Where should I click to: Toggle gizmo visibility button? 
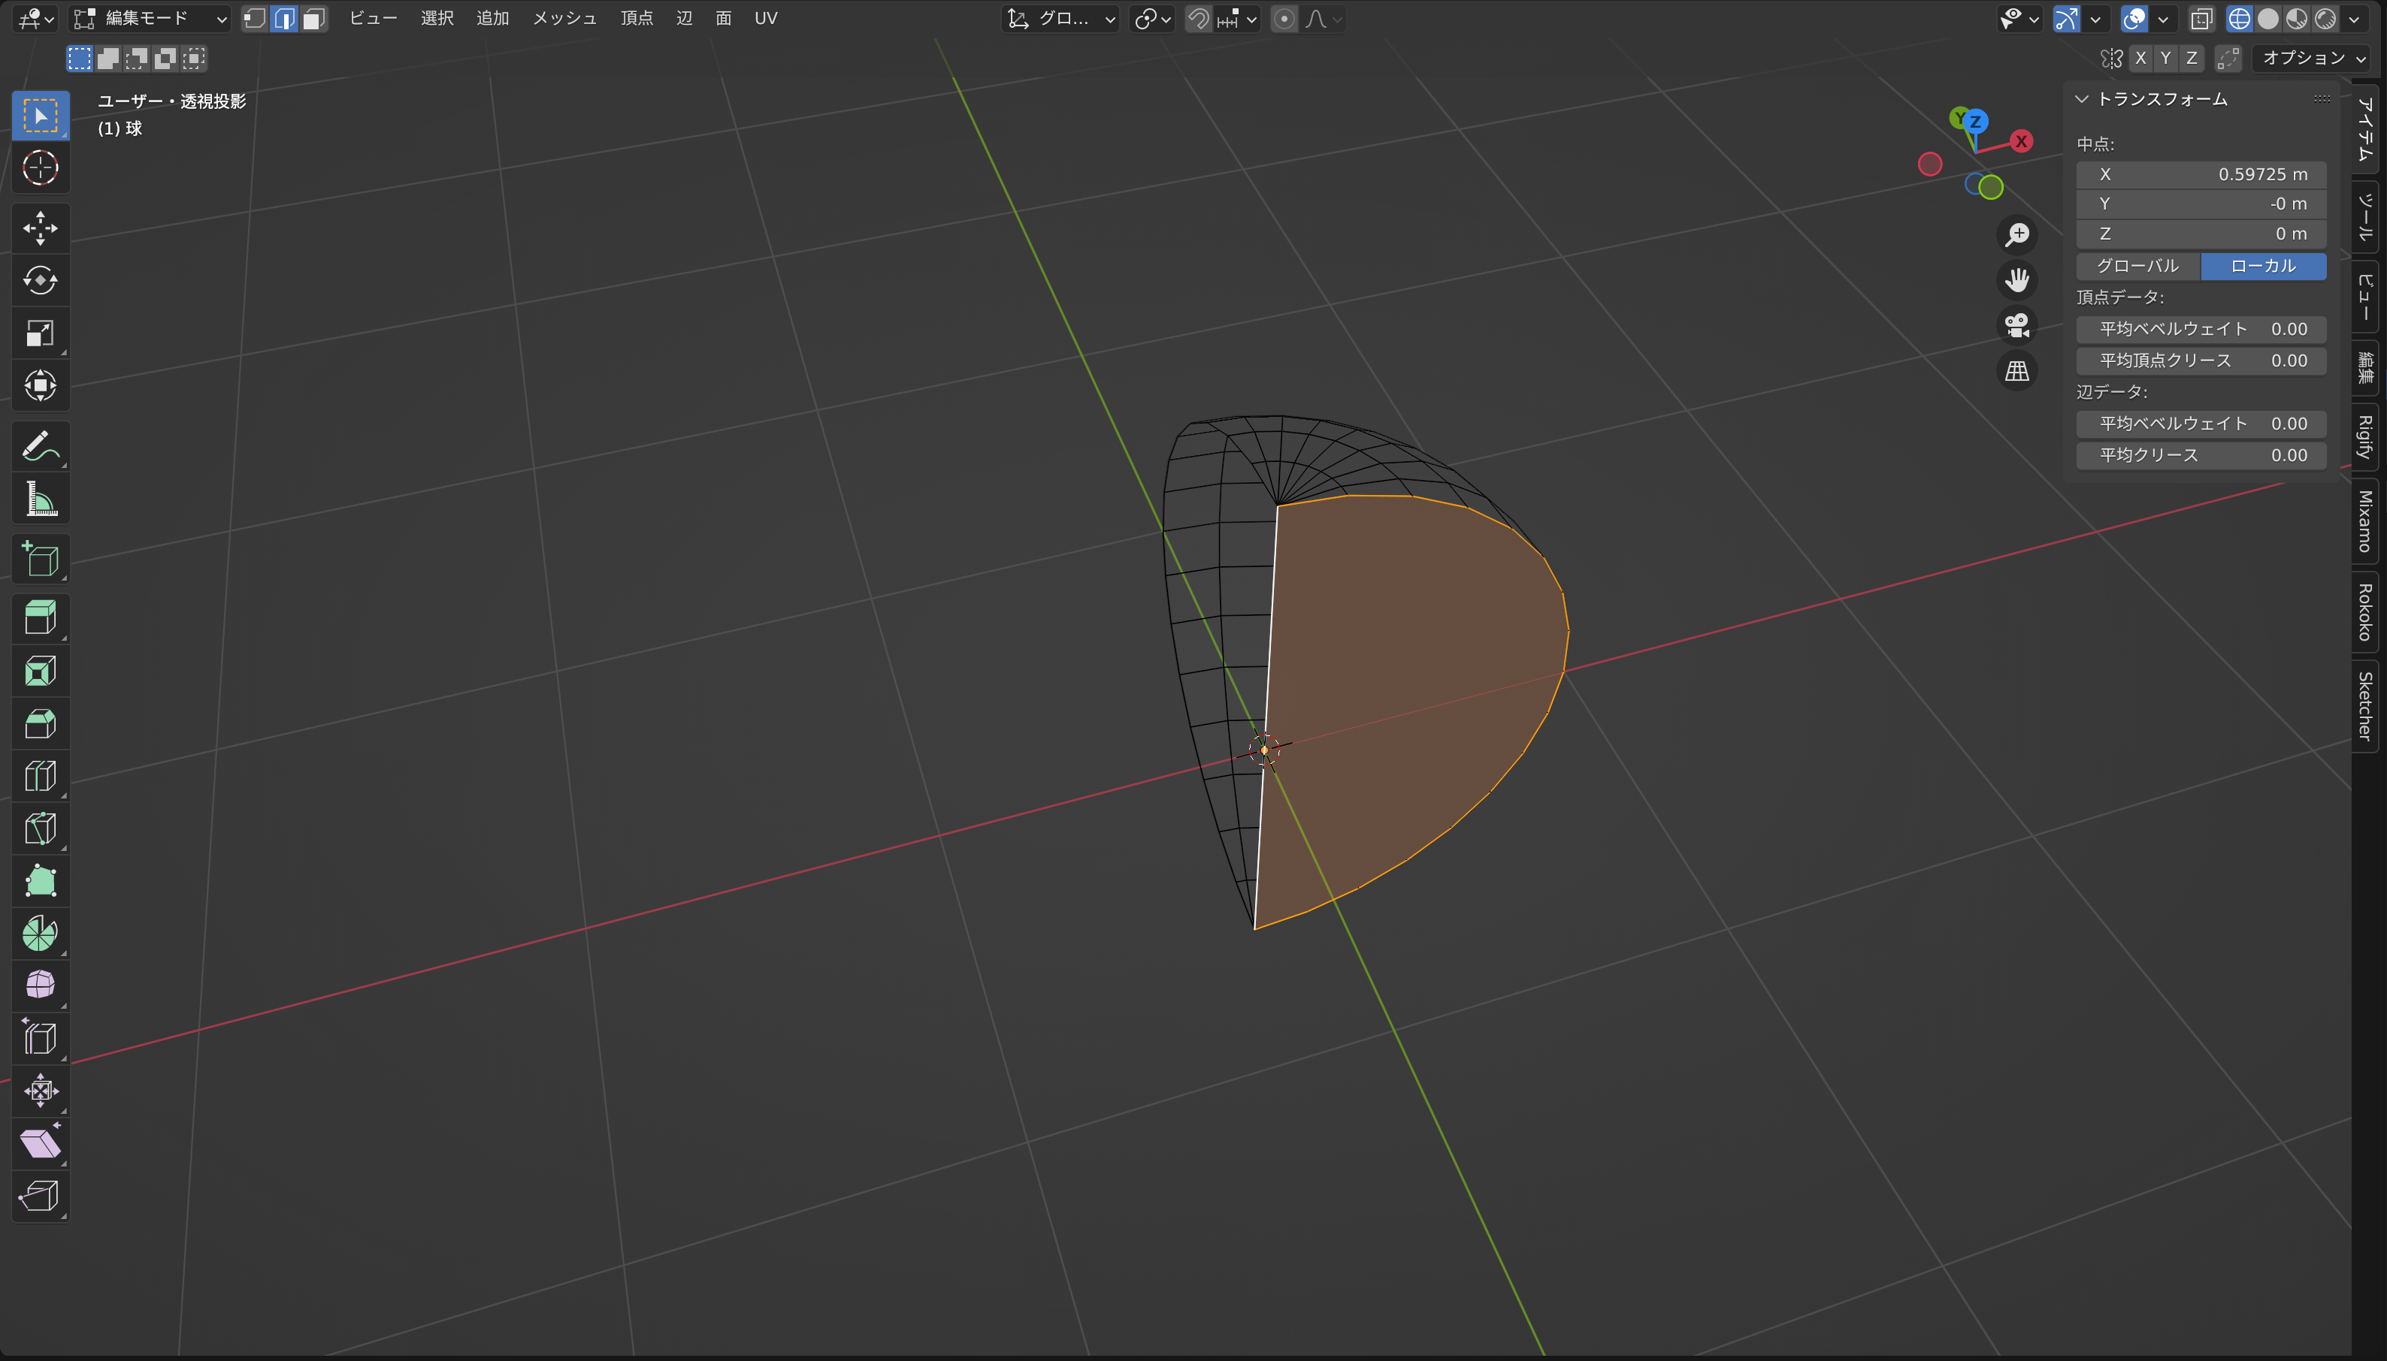pyautogui.click(x=2066, y=18)
